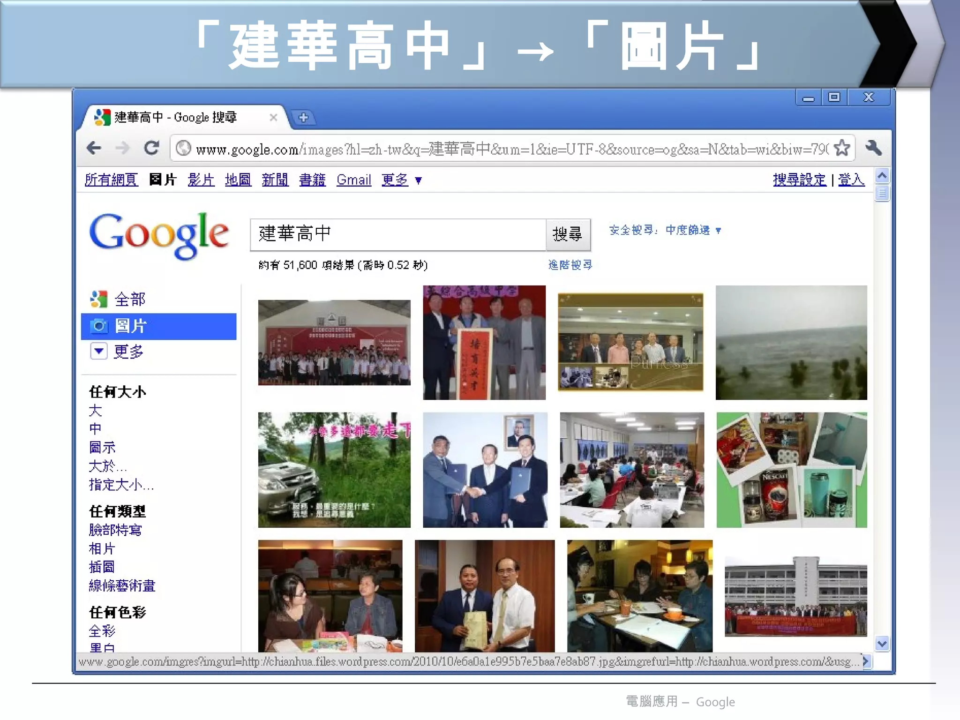Close the 建華高中 Google 搜尋 tab

point(273,117)
